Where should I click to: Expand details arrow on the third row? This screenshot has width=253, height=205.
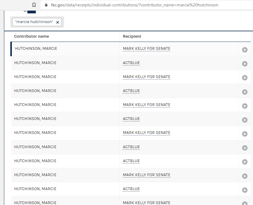pos(244,78)
